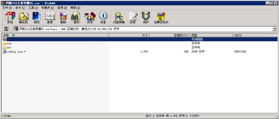Click the archive icon in address bar
The width and height of the screenshot is (279, 119).
coord(16,29)
